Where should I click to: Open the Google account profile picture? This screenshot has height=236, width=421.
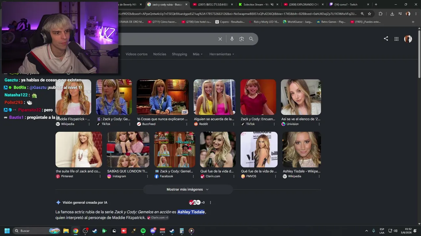[408, 39]
